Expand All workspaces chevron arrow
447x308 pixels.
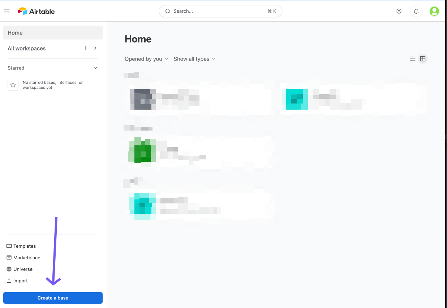coord(95,48)
